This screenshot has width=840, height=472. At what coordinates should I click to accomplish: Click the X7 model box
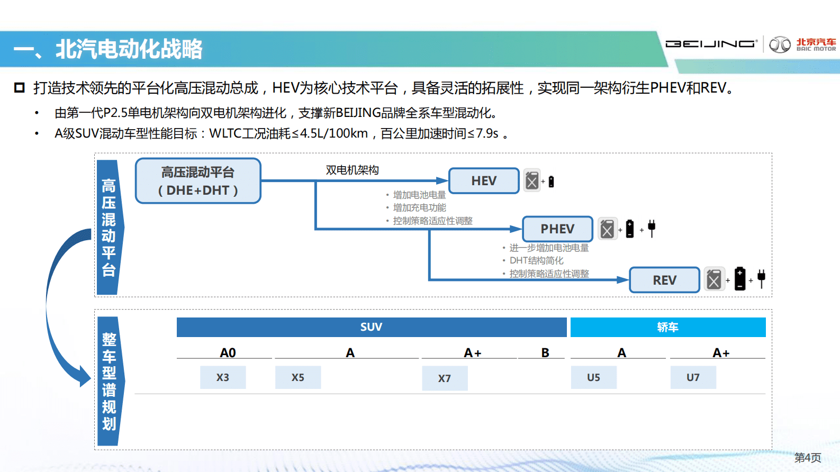[445, 378]
